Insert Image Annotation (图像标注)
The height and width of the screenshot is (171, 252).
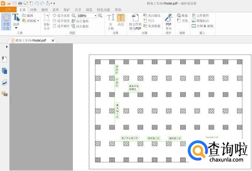pyautogui.click(x=200, y=21)
